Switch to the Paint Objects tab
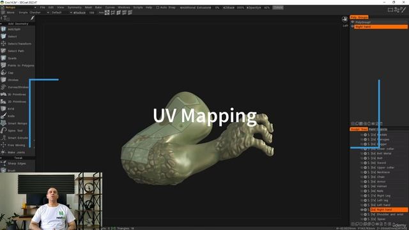The image size is (409, 230). pyautogui.click(x=378, y=129)
